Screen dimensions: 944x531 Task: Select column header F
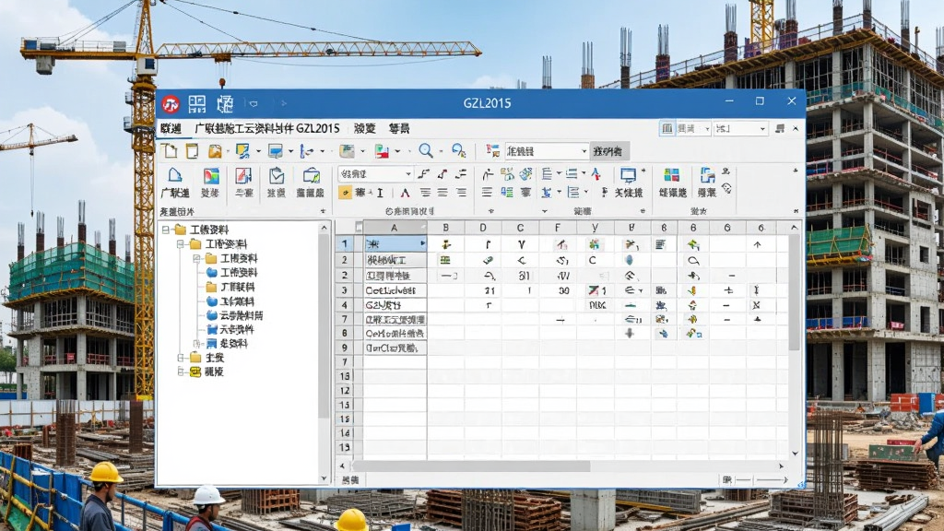point(558,228)
